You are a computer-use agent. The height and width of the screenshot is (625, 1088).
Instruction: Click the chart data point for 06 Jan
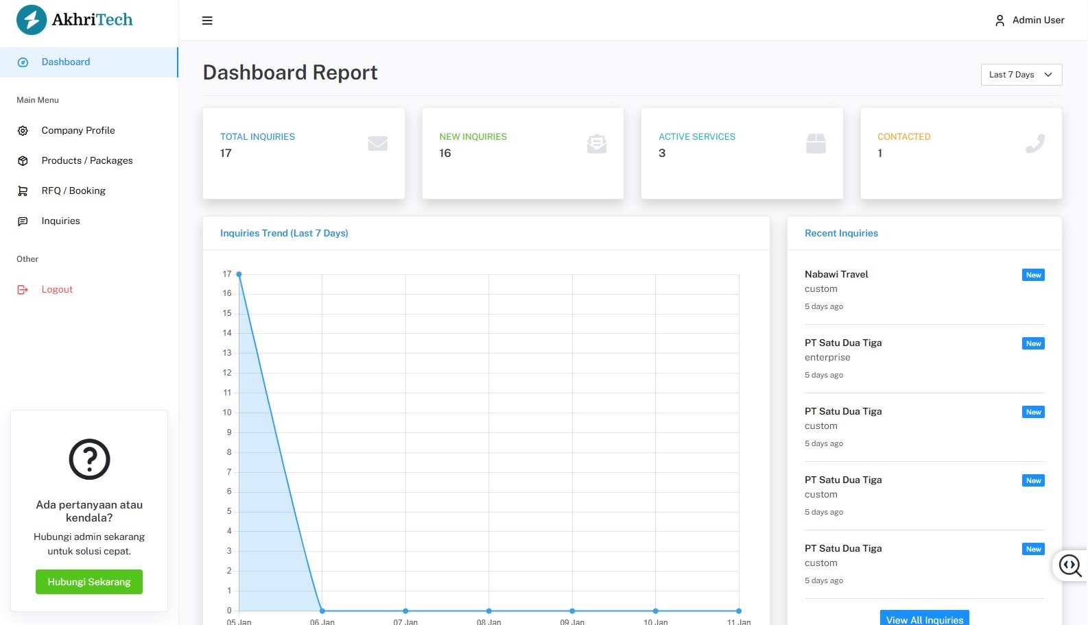[x=322, y=611]
